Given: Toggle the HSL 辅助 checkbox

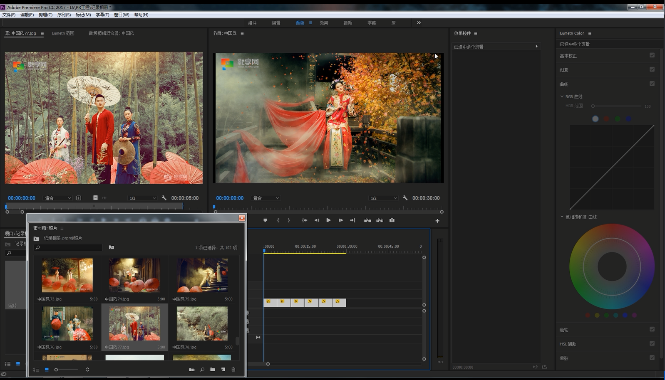Looking at the screenshot, I should (x=652, y=343).
